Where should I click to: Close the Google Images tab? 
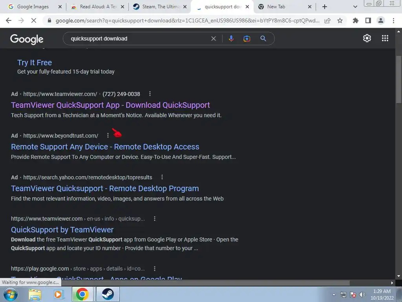tap(60, 7)
